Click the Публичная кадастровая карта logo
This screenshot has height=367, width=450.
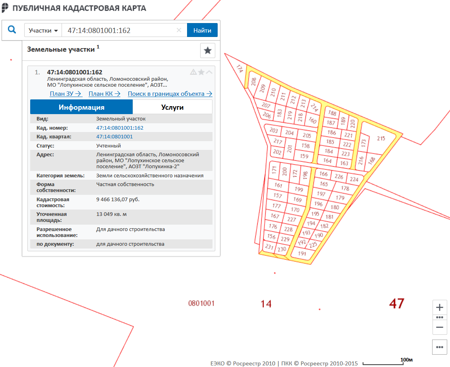(74, 8)
